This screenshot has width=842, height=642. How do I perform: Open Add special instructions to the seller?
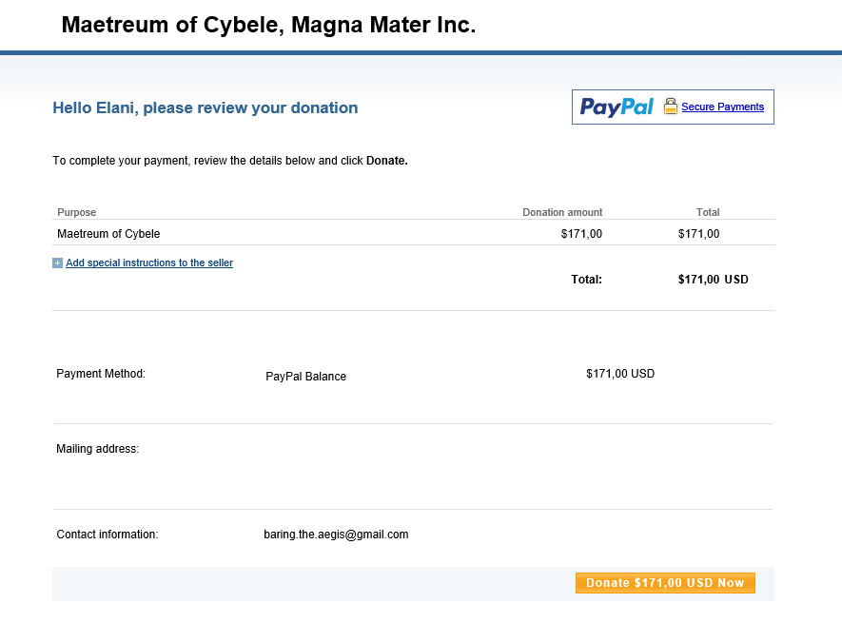tap(149, 263)
